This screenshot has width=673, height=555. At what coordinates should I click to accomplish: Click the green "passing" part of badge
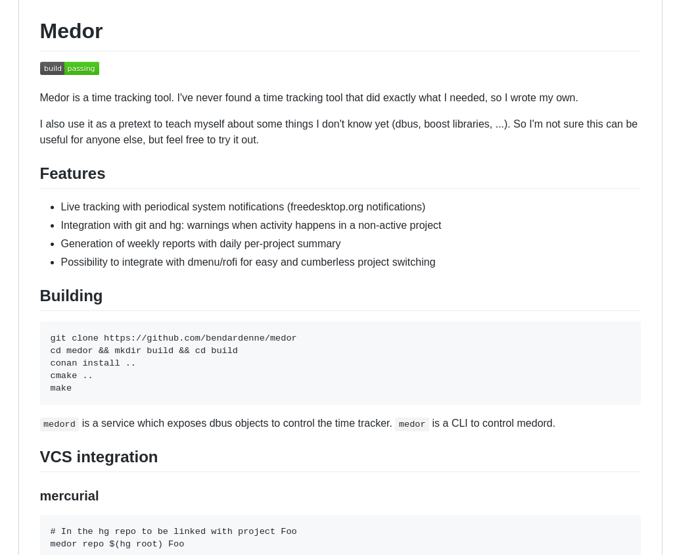tap(81, 68)
